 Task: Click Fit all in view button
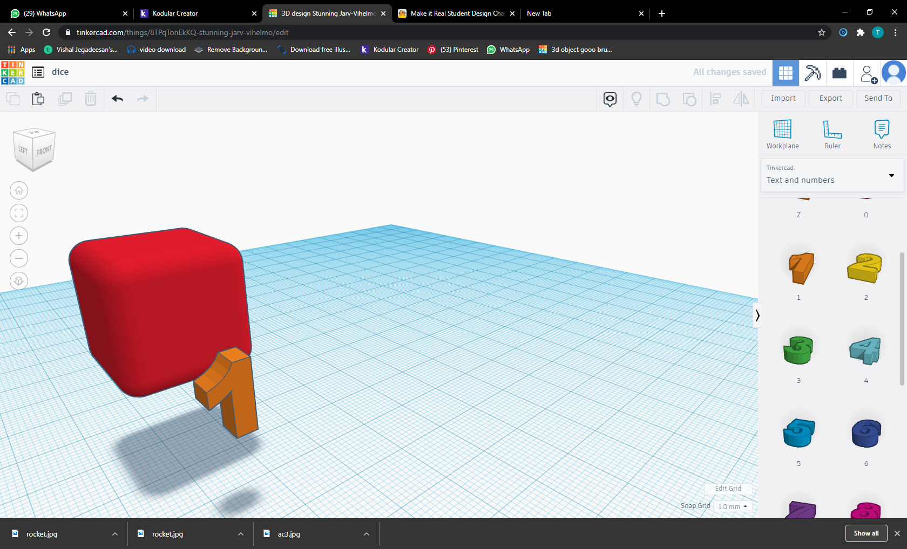click(19, 213)
